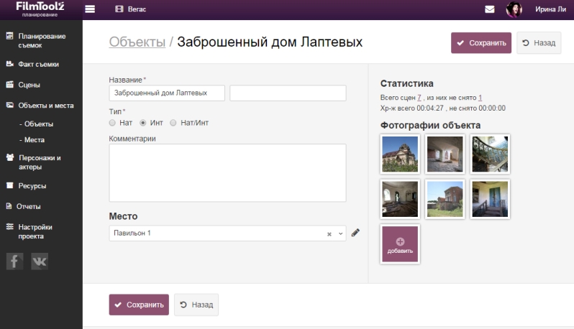This screenshot has height=329, width=574.
Task: Edit place with the pencil icon
Action: (355, 233)
